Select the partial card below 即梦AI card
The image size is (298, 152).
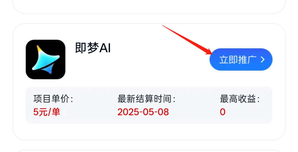point(149,151)
